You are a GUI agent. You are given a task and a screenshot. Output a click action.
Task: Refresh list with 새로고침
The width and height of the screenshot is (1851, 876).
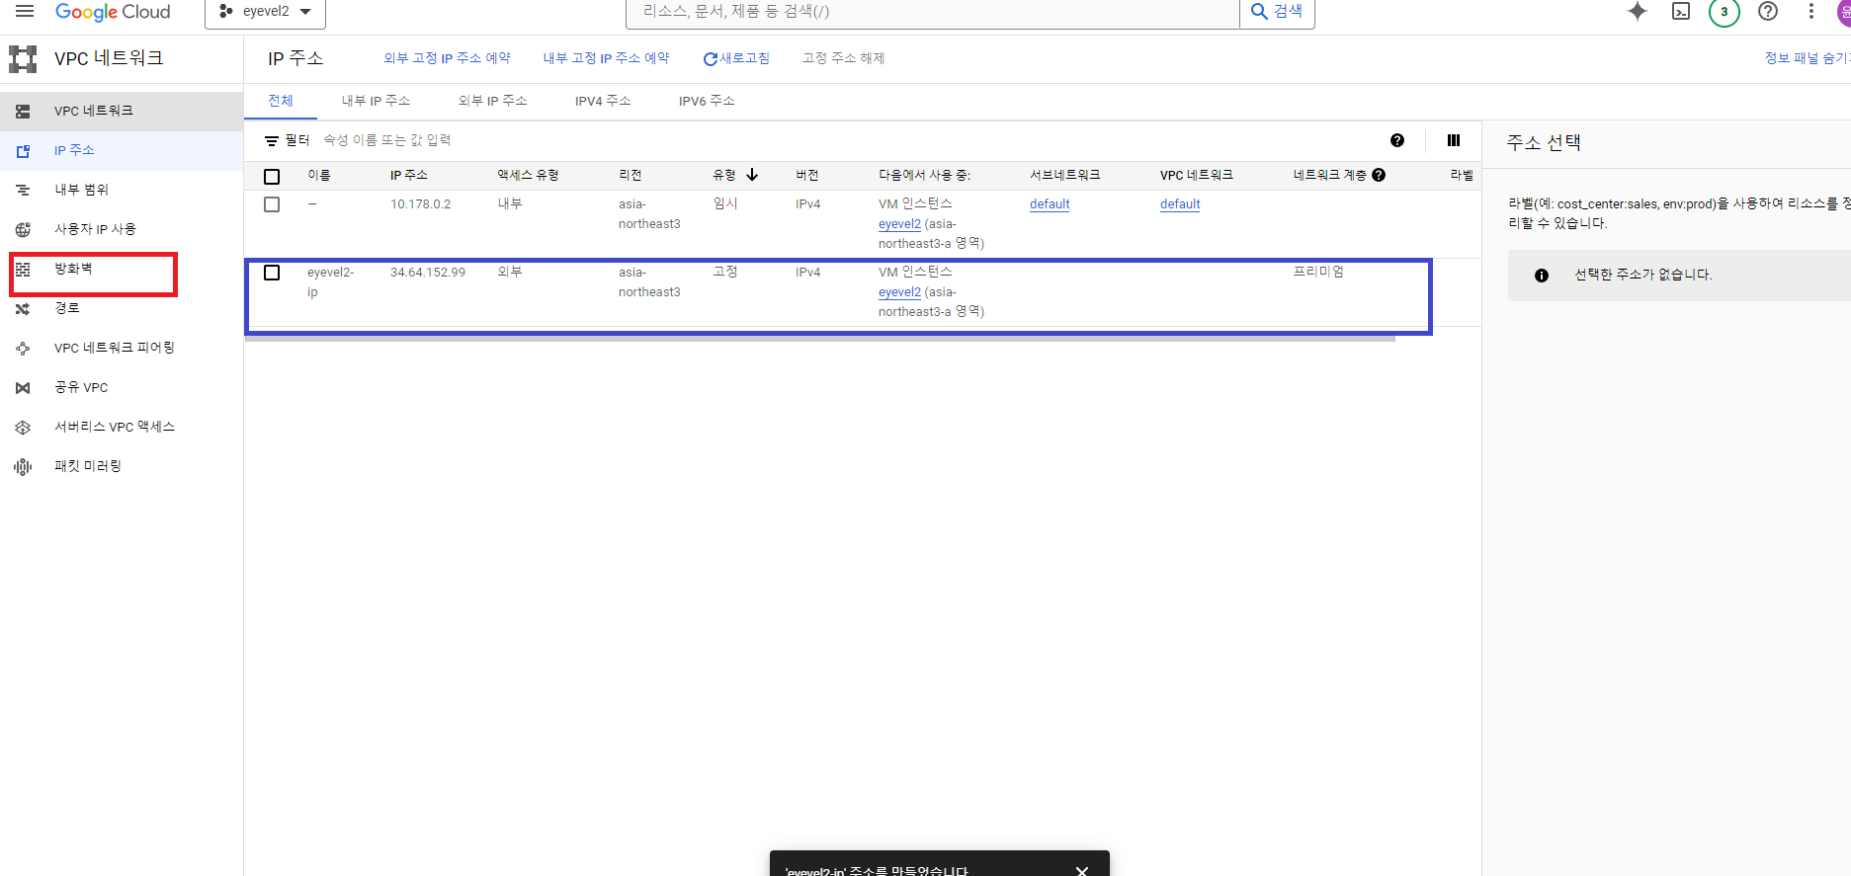[736, 58]
